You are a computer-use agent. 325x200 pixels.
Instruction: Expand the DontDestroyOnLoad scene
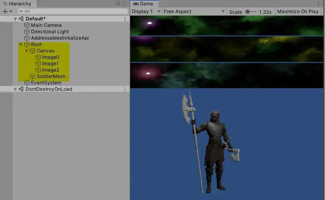15,89
